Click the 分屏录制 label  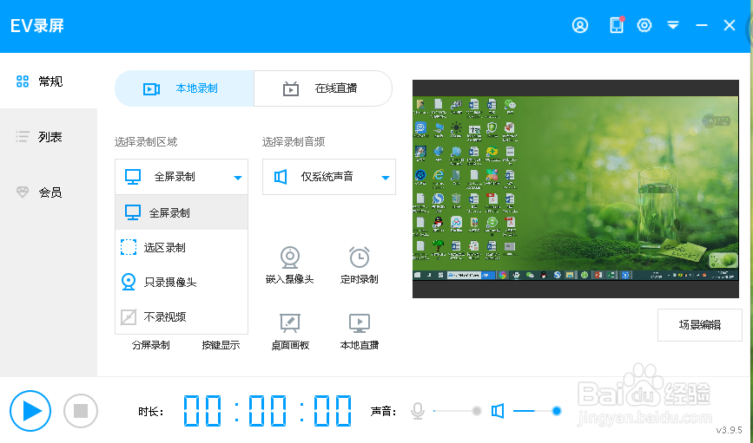[151, 345]
